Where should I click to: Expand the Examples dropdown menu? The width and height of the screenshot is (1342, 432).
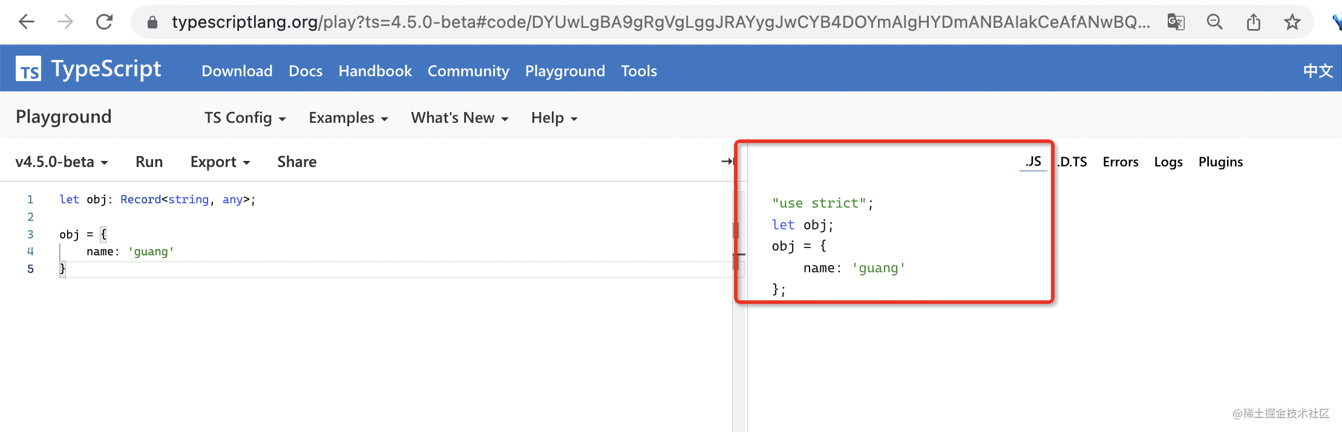coord(348,118)
